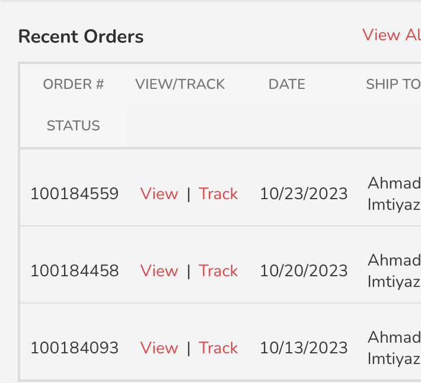Track order 100184559
421x383 pixels.
point(218,194)
